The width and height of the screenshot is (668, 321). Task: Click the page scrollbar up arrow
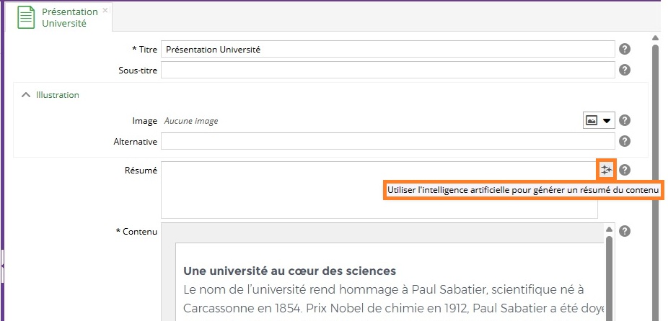(x=656, y=38)
